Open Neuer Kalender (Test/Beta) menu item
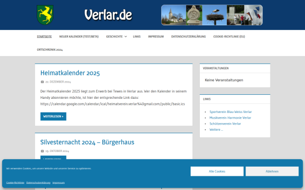Screen dimensions: 305x190 tap(79, 36)
